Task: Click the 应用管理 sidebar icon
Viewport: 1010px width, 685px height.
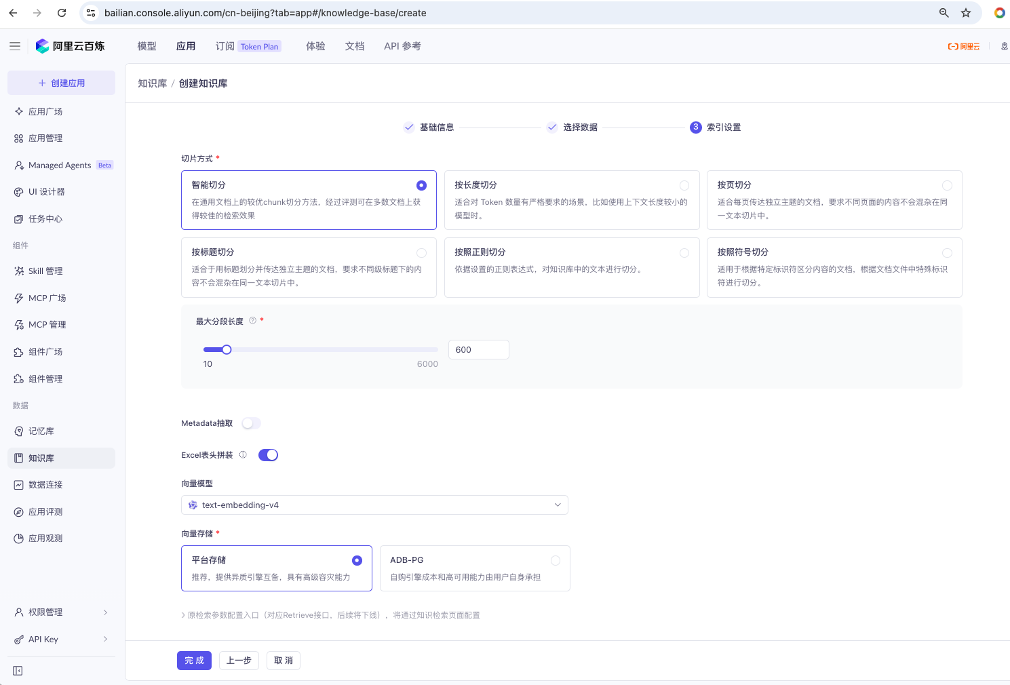Action: click(19, 138)
